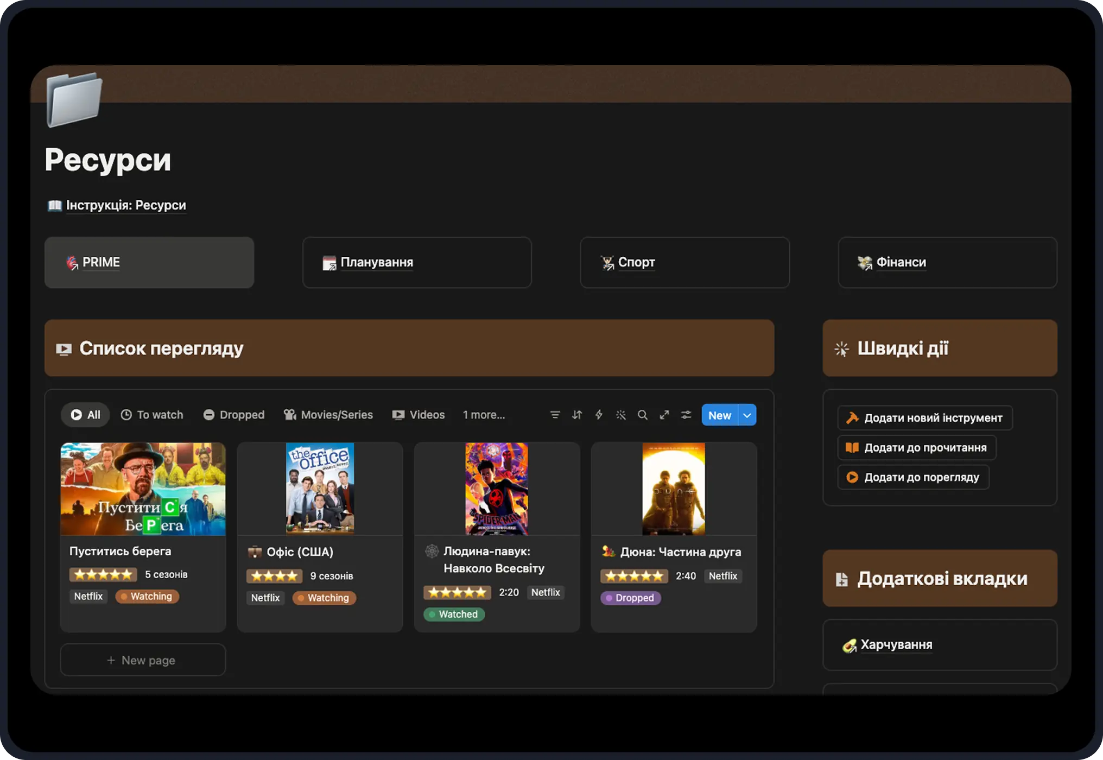Click the Харчування avocado icon

click(850, 645)
